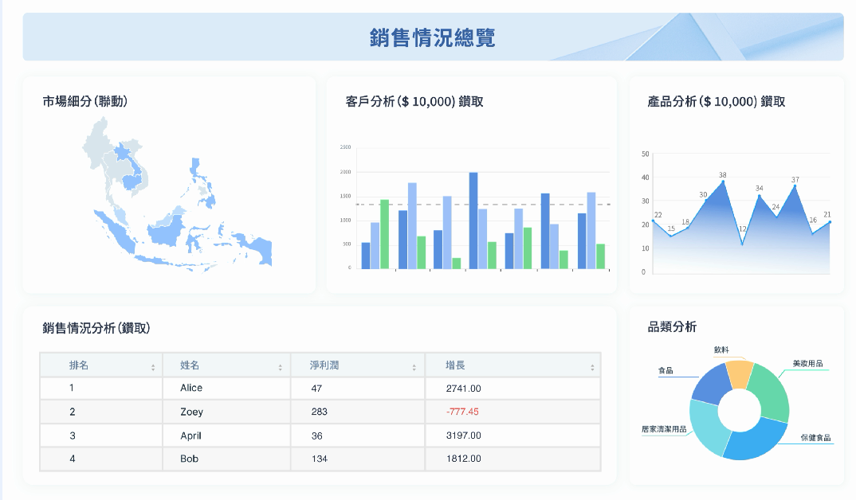Select the 食品 donut segment
Screen dimensions: 856x500
pyautogui.click(x=711, y=385)
